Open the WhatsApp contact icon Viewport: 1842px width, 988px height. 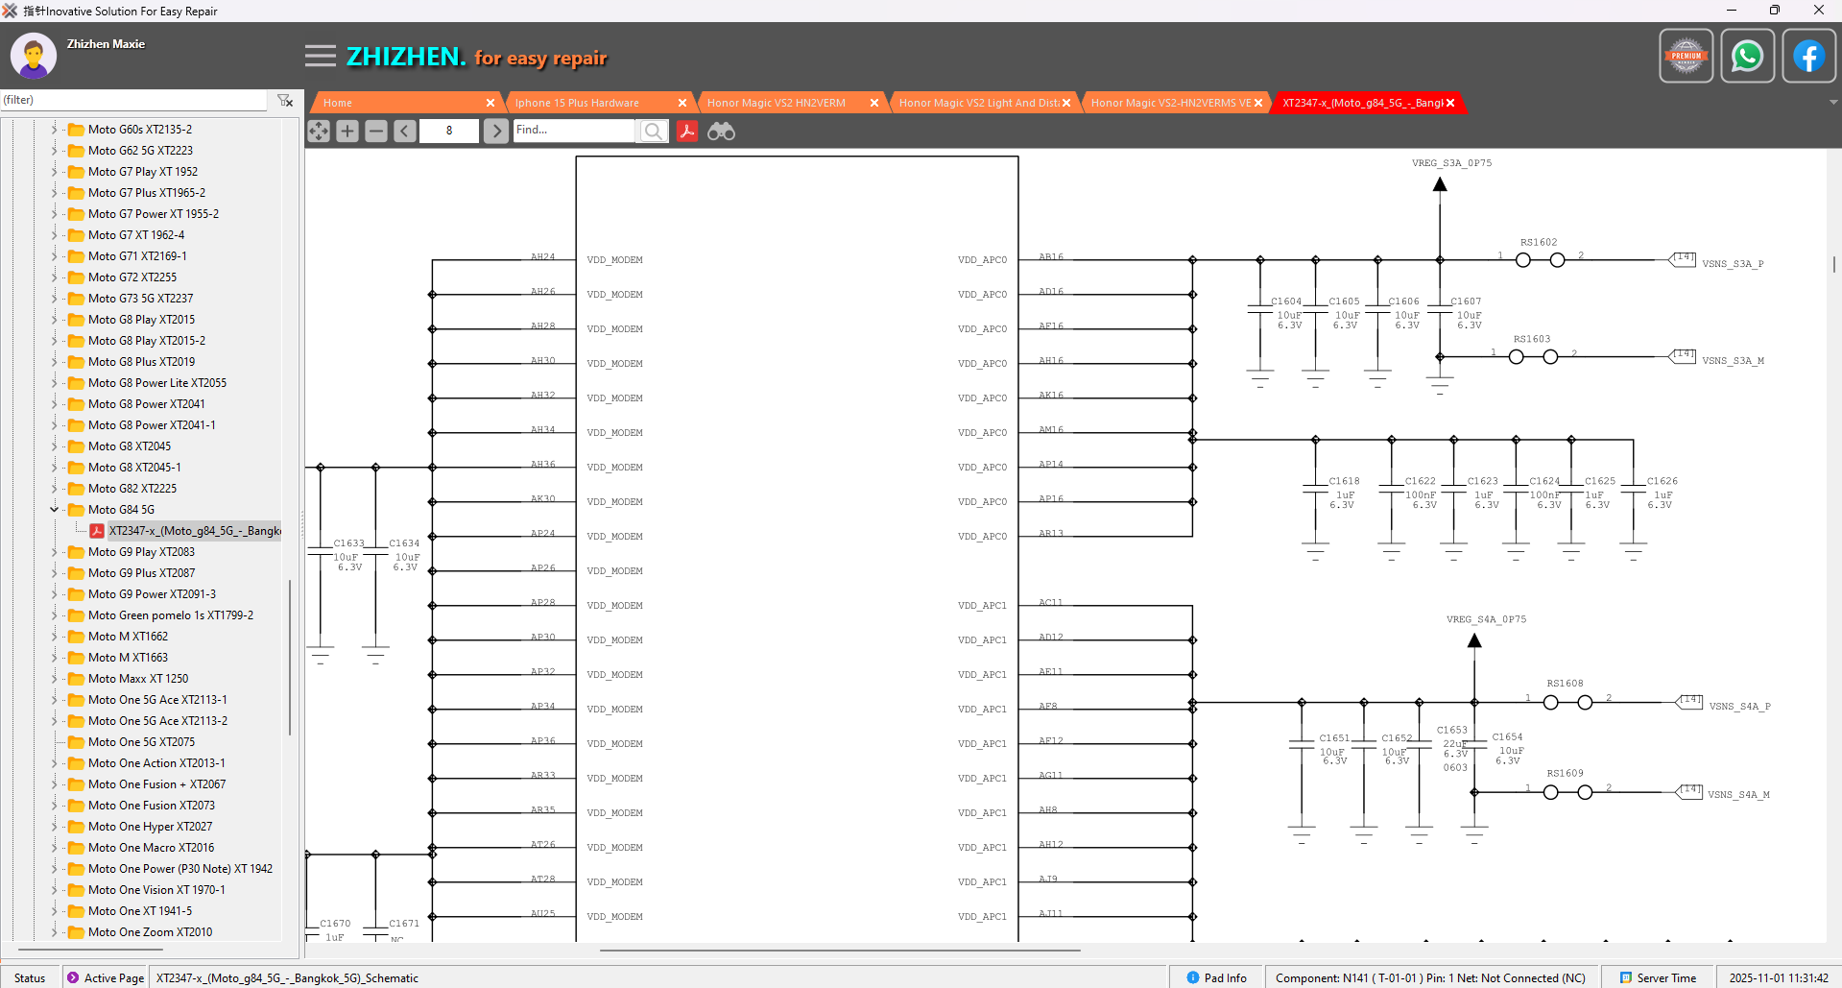(1747, 56)
